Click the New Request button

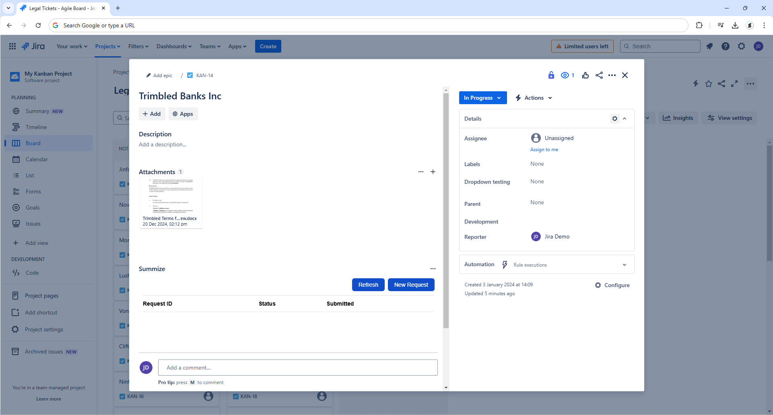(x=411, y=285)
